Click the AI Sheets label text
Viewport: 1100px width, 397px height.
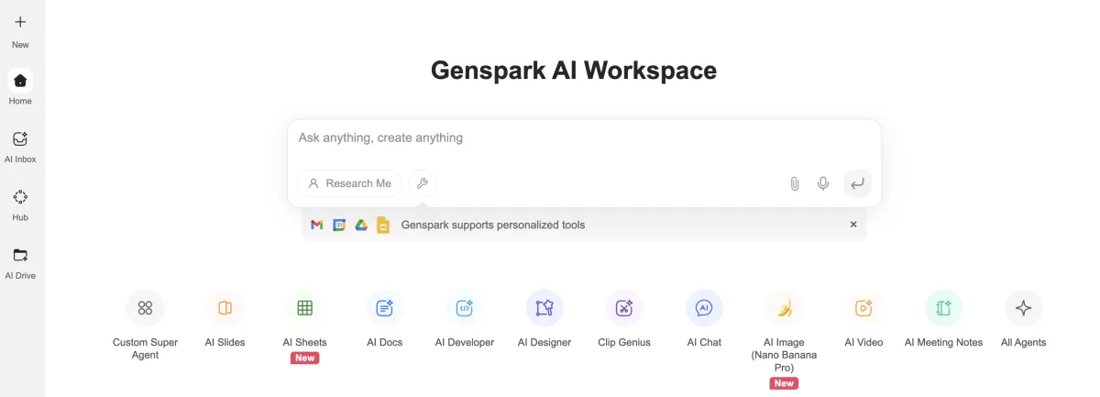click(304, 342)
